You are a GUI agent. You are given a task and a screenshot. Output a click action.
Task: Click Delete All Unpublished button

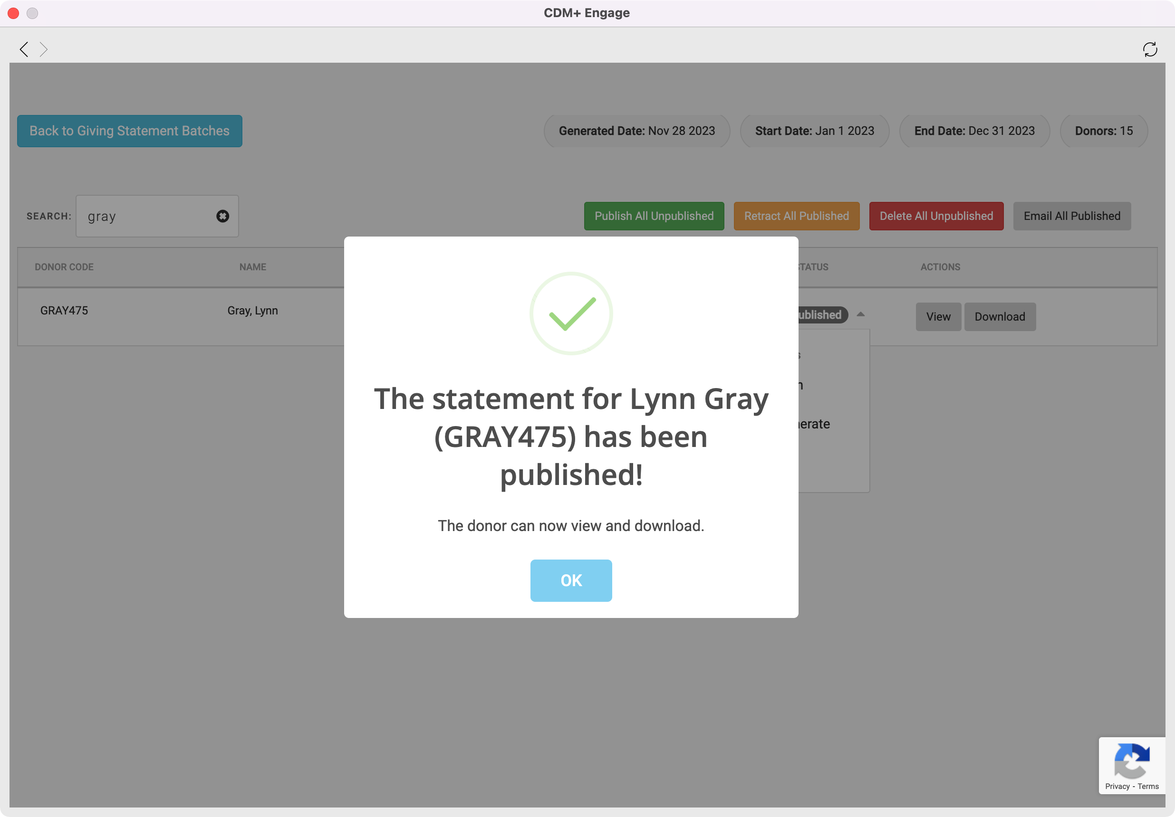(x=935, y=216)
